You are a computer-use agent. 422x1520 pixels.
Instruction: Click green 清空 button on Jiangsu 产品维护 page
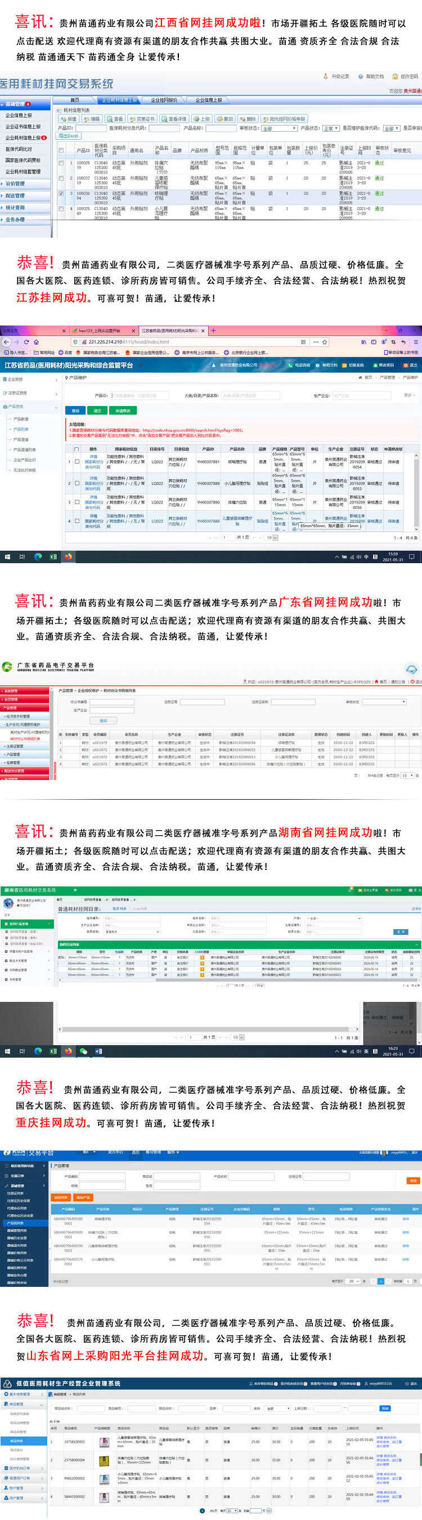tap(97, 411)
